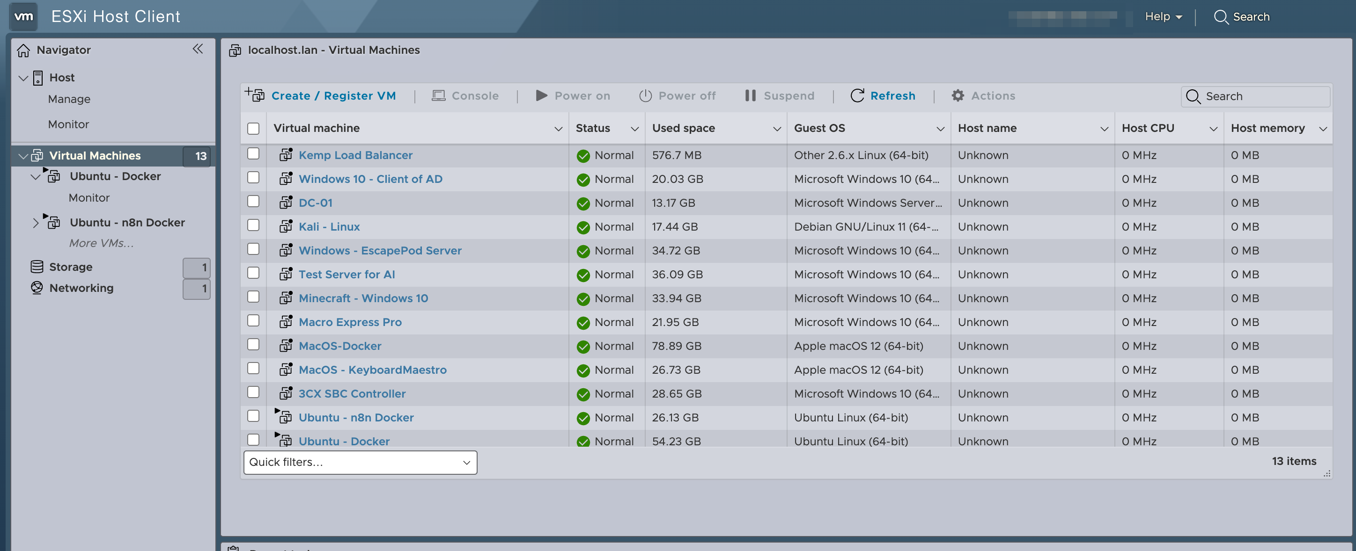This screenshot has height=551, width=1356.
Task: Open Search from the top bar
Action: 1242,16
